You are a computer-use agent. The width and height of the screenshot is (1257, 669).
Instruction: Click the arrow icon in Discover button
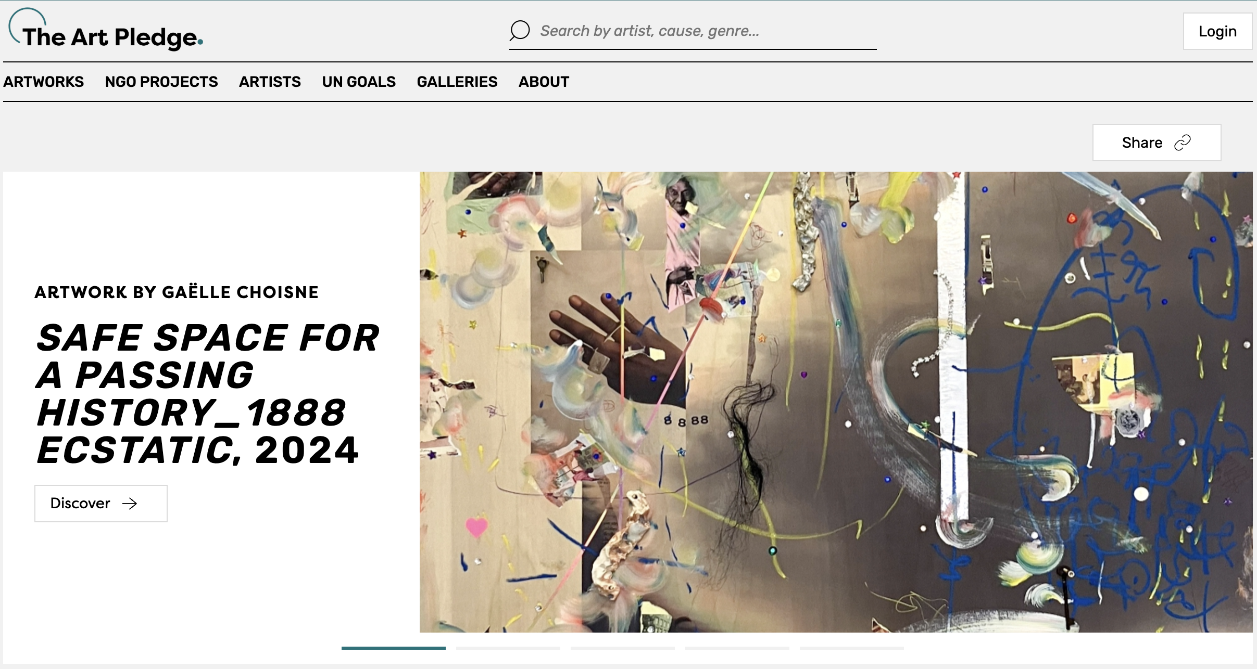[130, 503]
